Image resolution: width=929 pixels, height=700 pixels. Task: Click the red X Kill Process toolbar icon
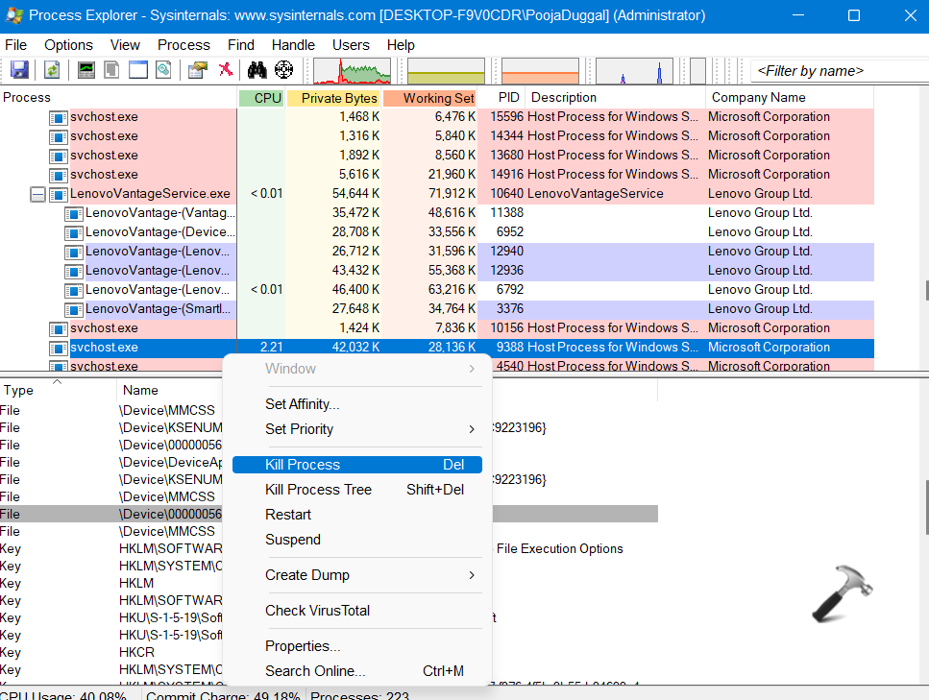tap(226, 70)
